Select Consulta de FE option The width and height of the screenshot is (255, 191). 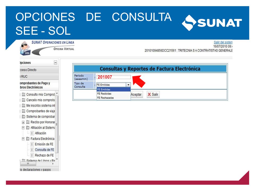pos(44,150)
